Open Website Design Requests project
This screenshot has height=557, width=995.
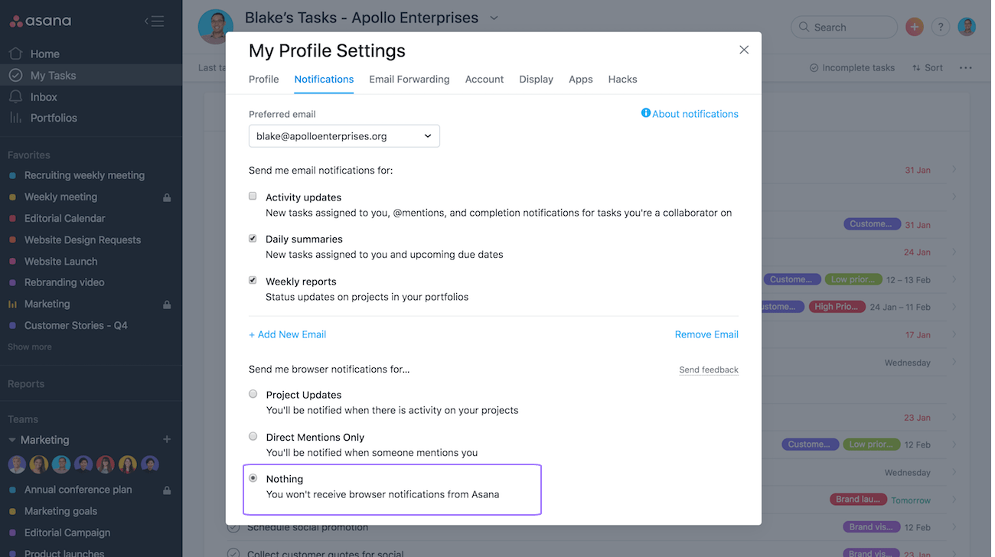coord(83,239)
